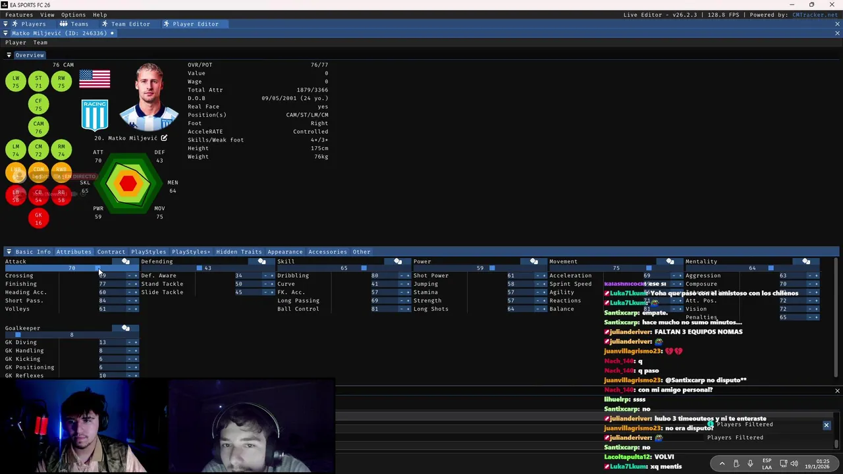Image resolution: width=843 pixels, height=474 pixels.
Task: Open the Appearance tab
Action: (x=285, y=251)
